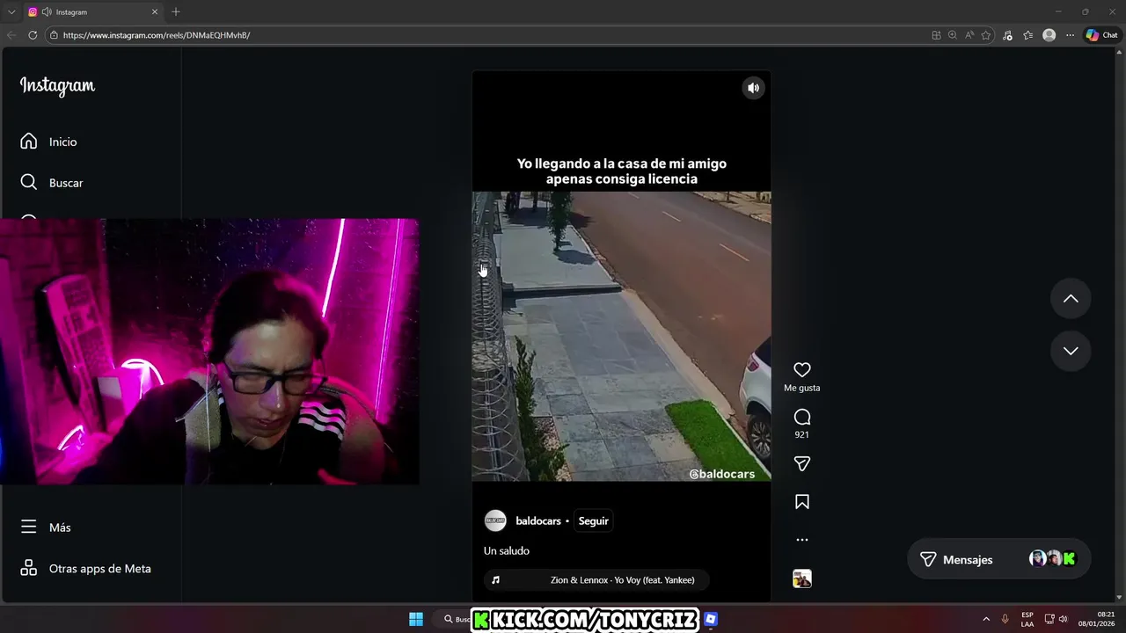Show hidden tray icons chevron
The image size is (1126, 633).
pyautogui.click(x=986, y=619)
